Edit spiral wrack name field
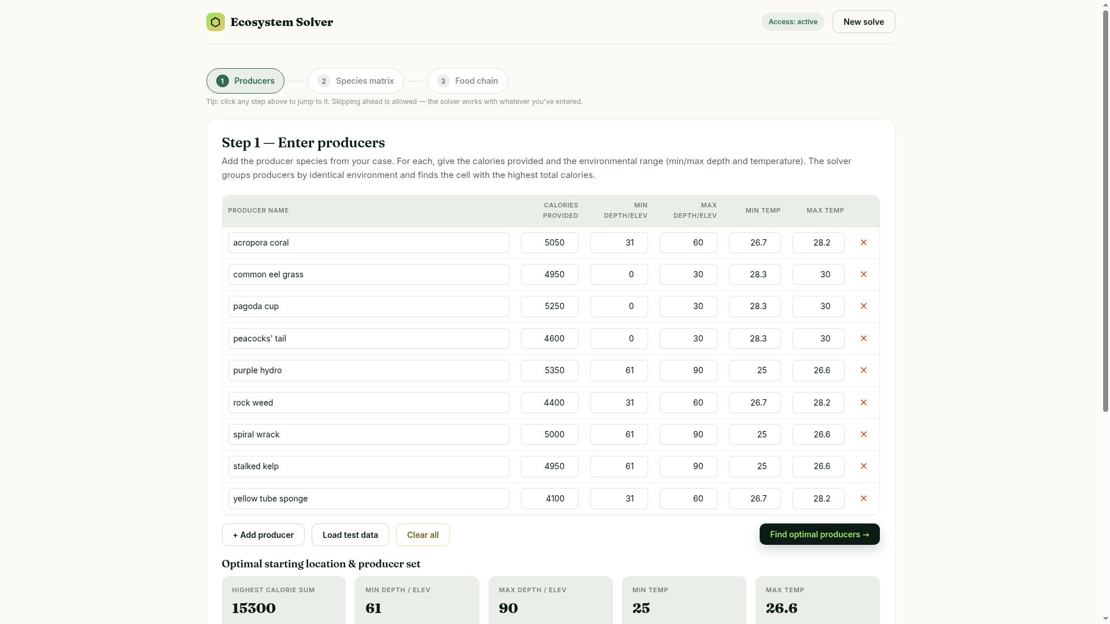 point(369,434)
